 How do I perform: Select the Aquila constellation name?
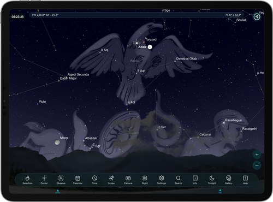coord(134,61)
